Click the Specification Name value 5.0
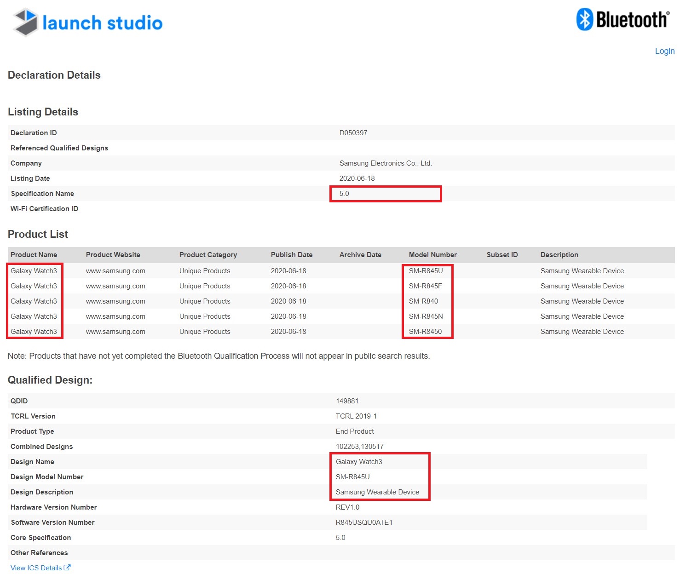The width and height of the screenshot is (680, 574). click(x=344, y=194)
